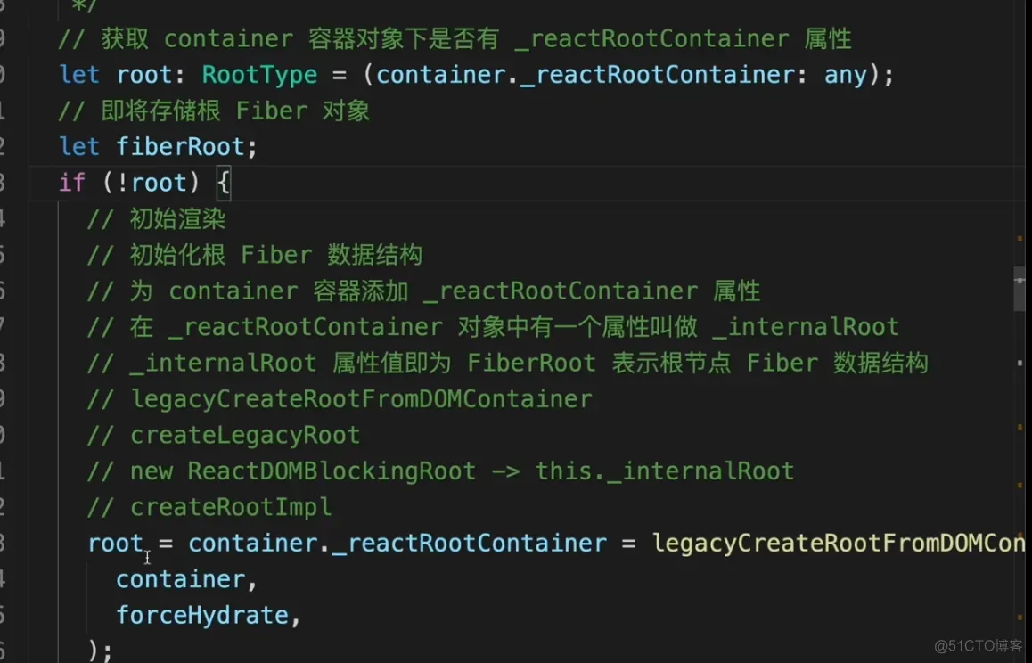Click the let keyword before root: RootType
This screenshot has width=1032, height=663.
[79, 74]
